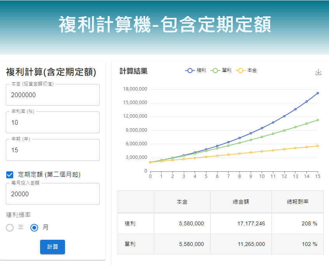Image resolution: width=329 pixels, height=265 pixels.
Task: Click the 本金 initial amount input field
Action: coord(53,95)
